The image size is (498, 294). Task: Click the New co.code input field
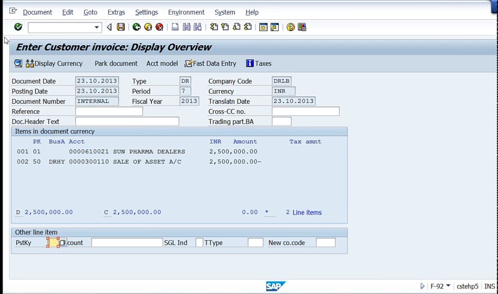[x=326, y=242]
